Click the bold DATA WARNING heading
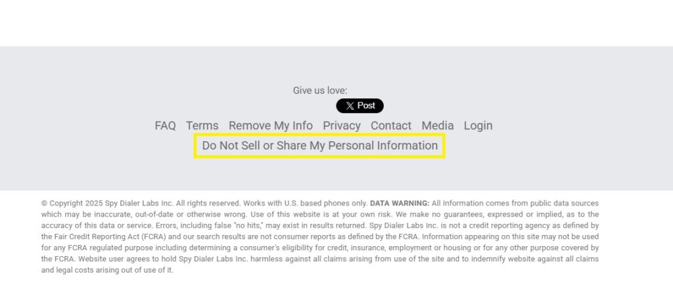The height and width of the screenshot is (306, 673). click(400, 203)
